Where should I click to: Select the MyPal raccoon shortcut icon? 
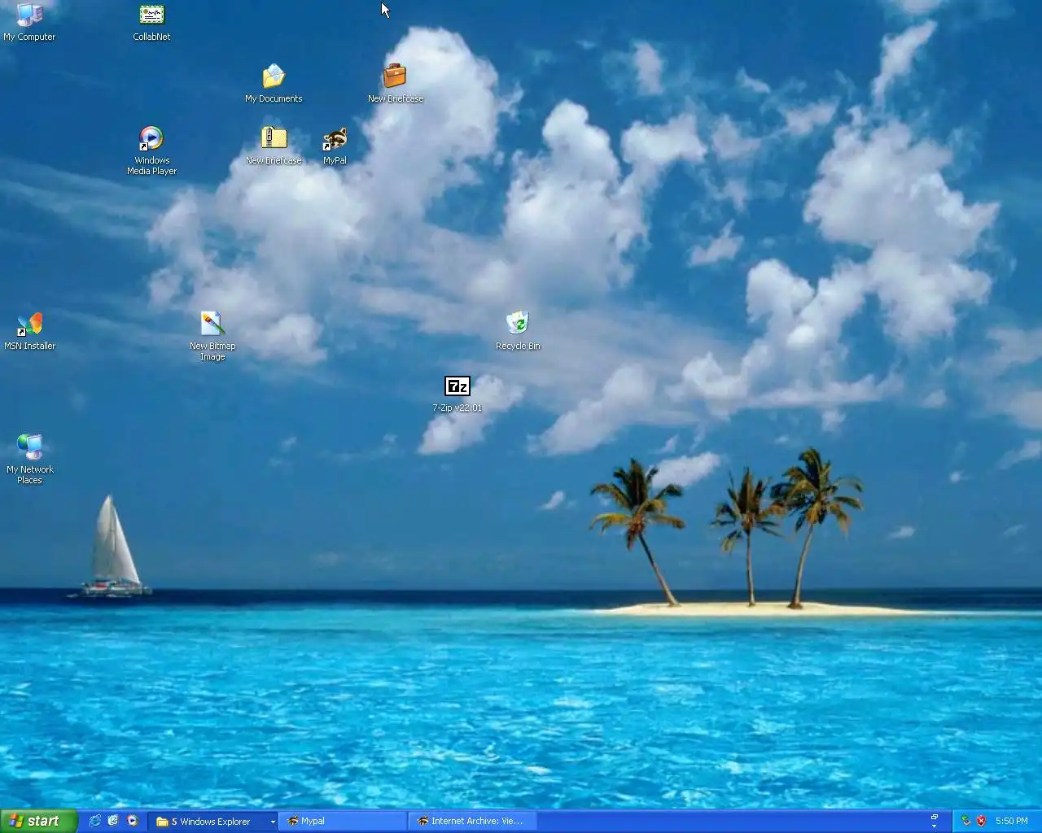click(335, 138)
